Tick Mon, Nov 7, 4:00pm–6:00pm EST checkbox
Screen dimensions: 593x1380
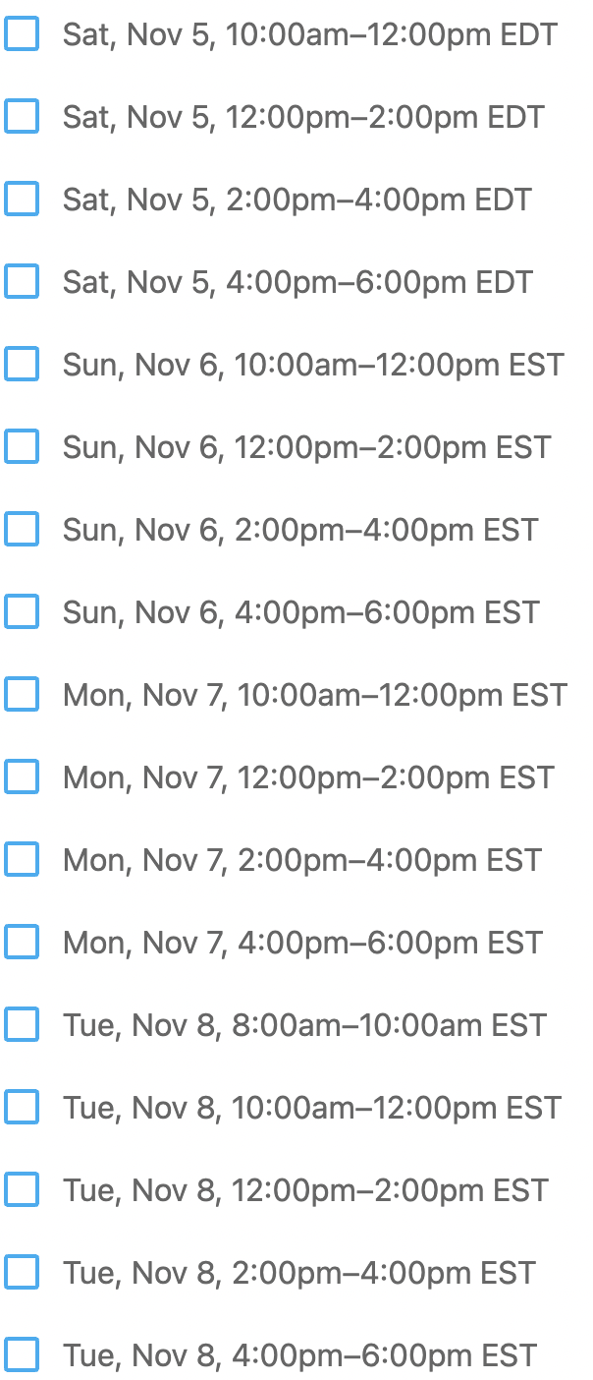point(22,943)
